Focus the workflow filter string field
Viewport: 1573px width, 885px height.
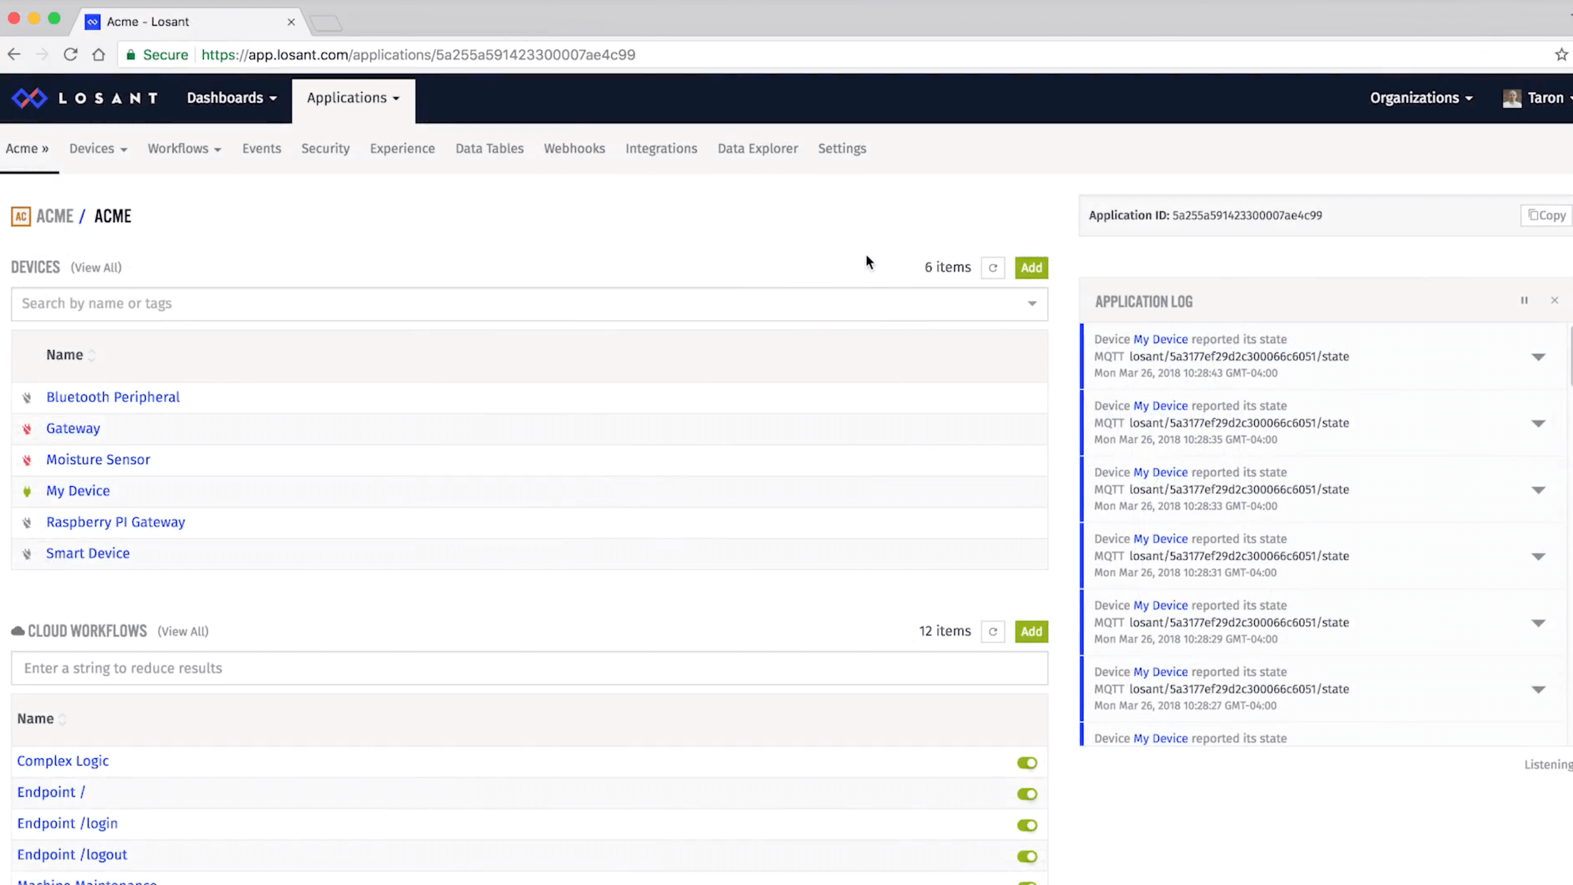(529, 668)
